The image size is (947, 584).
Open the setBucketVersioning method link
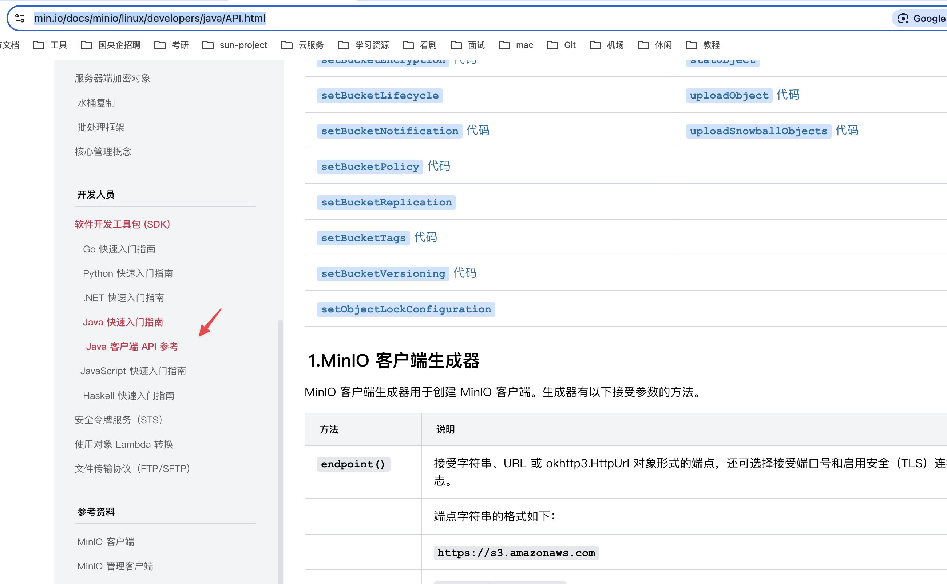click(x=383, y=273)
